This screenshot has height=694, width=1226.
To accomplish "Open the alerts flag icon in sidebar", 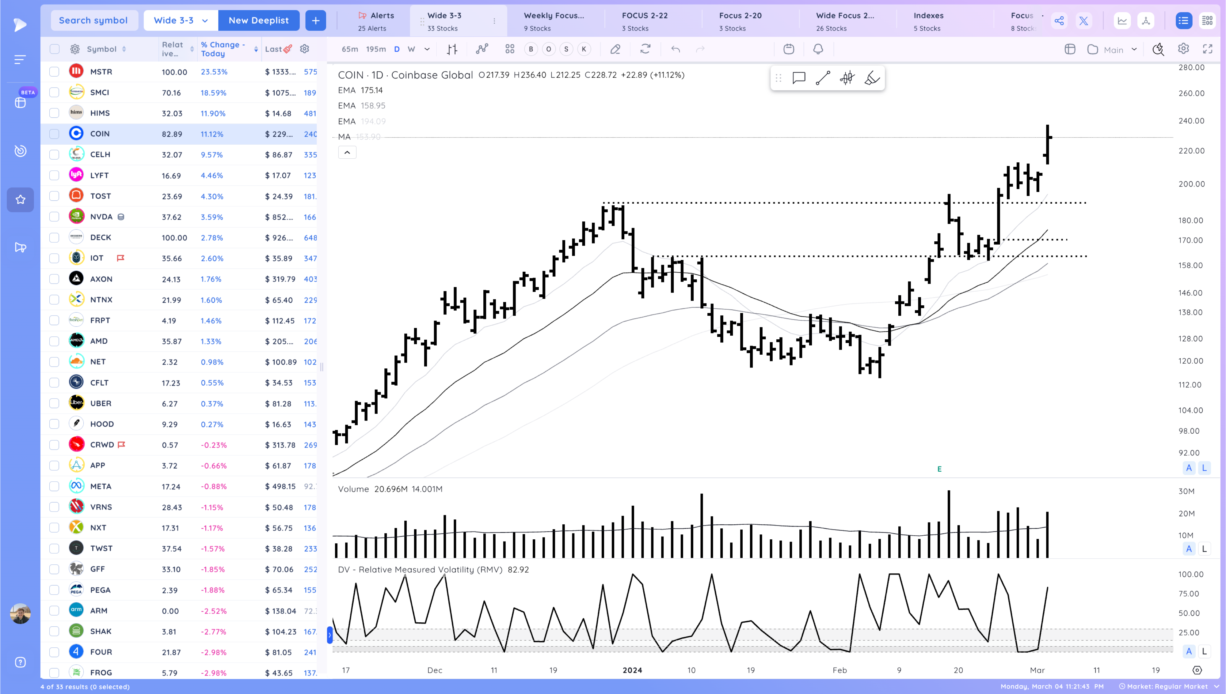I will click(20, 247).
